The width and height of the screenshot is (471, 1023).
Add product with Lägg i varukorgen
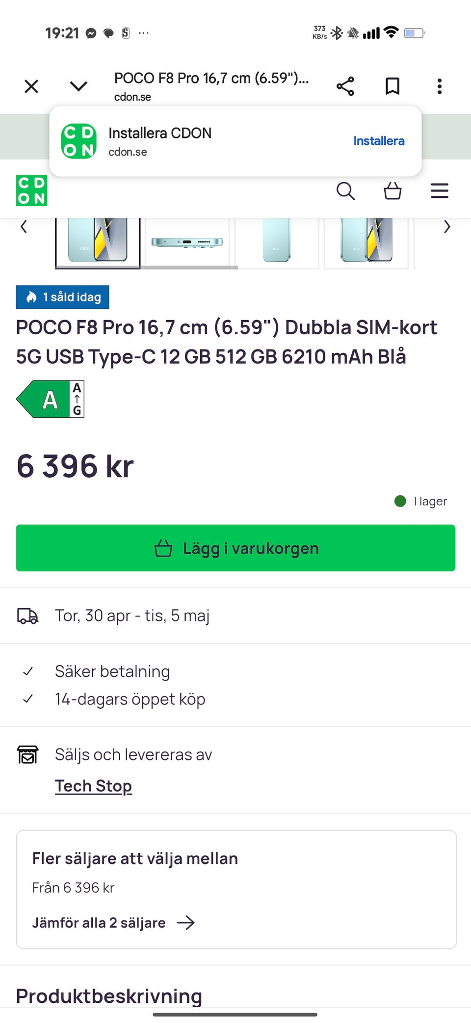(235, 548)
